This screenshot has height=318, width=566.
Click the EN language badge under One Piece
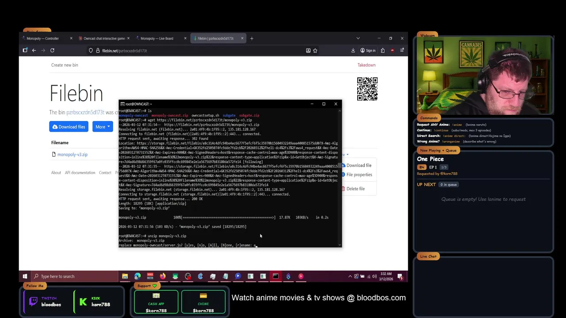[422, 167]
